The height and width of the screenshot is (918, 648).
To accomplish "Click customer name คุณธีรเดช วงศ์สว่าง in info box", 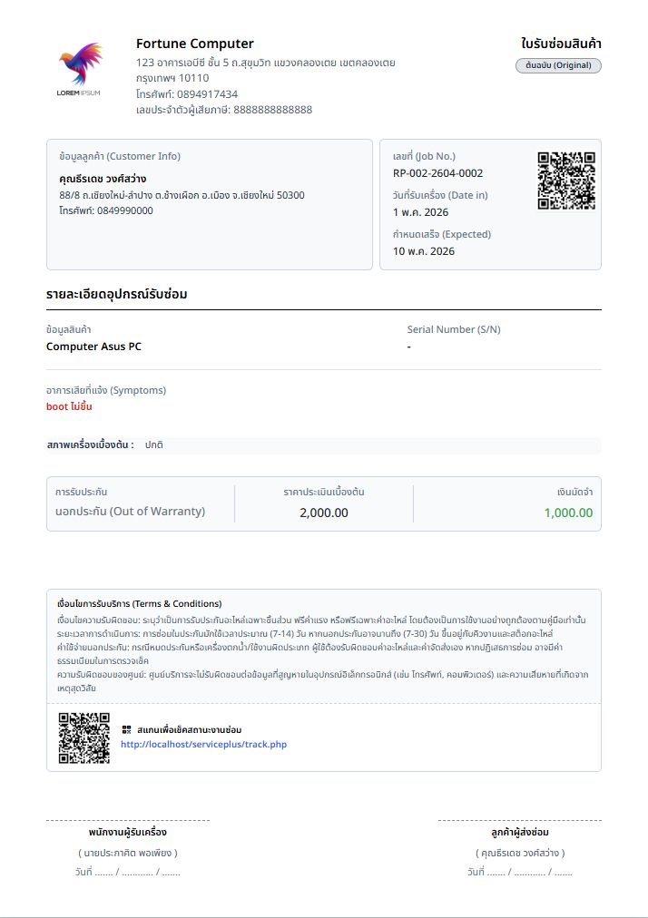I will 103,179.
